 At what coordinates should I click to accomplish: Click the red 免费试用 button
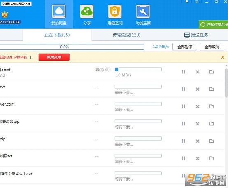tap(54, 57)
